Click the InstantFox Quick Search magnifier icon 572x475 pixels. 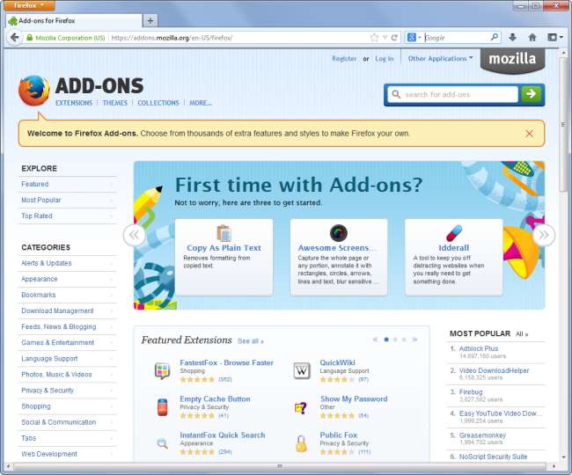[162, 443]
